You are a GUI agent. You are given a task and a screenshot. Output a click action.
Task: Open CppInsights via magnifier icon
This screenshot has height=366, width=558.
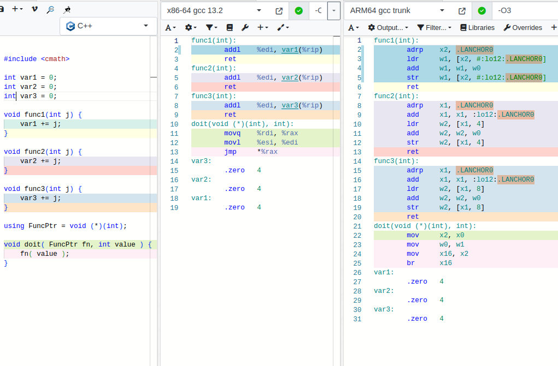[x=50, y=9]
